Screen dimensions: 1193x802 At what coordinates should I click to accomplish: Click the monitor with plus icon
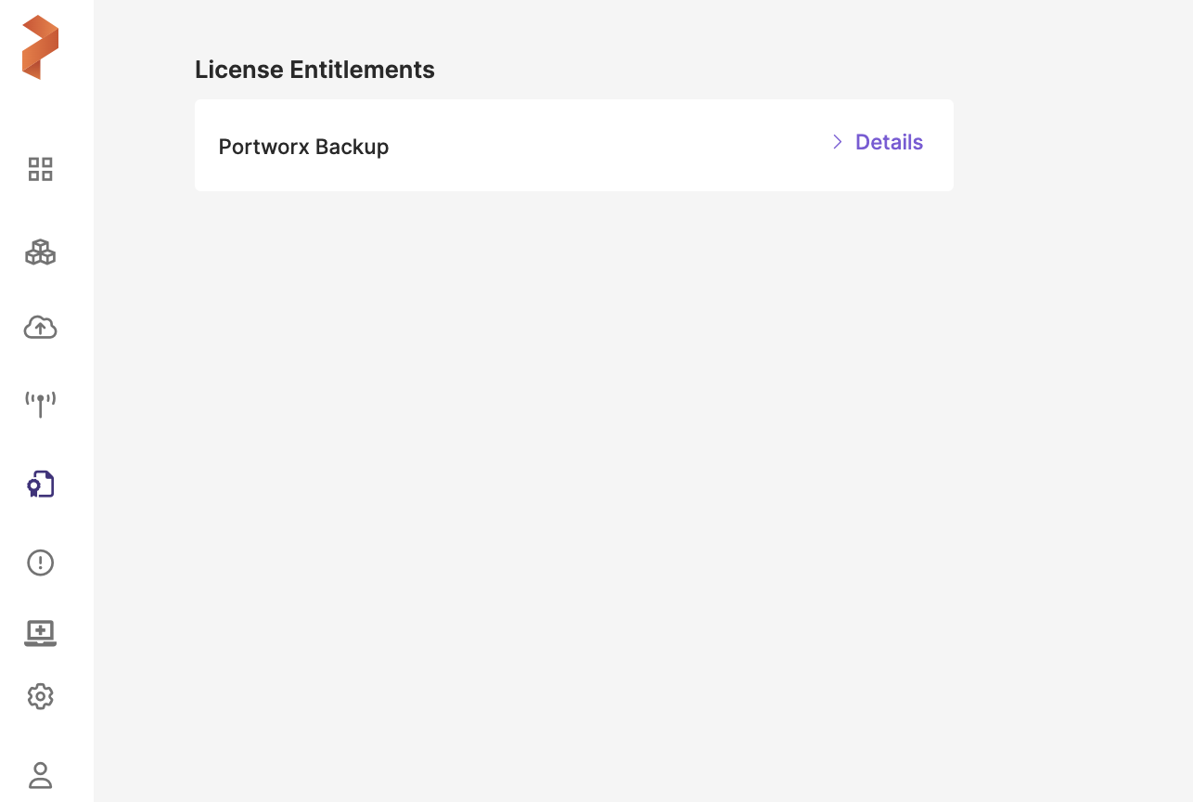(41, 633)
